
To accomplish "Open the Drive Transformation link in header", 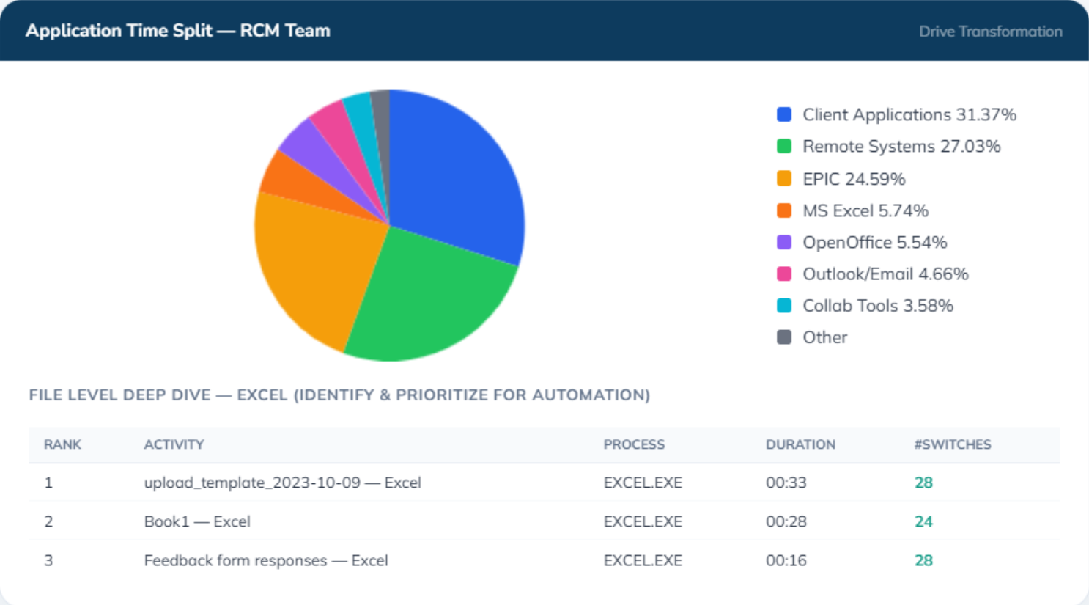I will pos(990,31).
